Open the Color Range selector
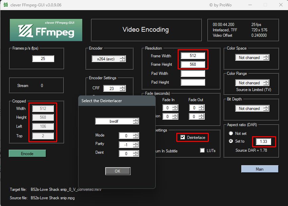The image size is (288, 206). click(x=252, y=83)
